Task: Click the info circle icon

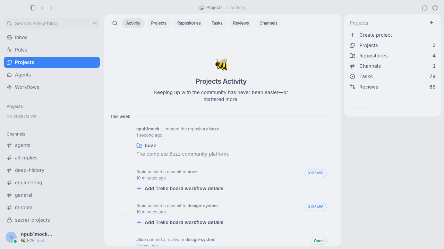Action: tap(435, 8)
